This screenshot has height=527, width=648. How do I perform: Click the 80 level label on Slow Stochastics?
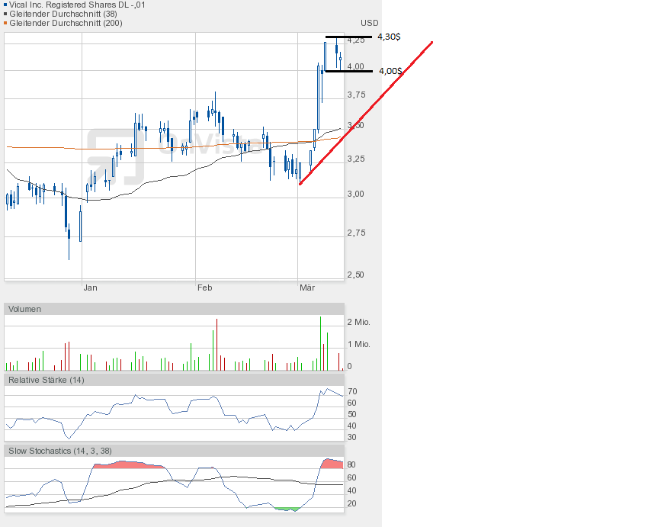point(351,464)
